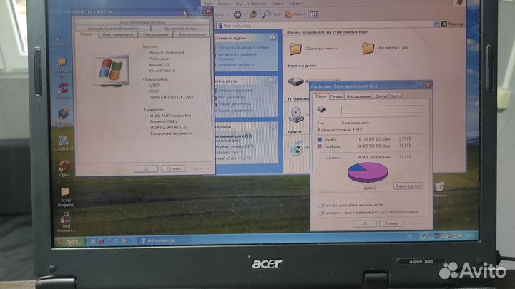Switch to Оборудование tab in System Properties

(x=156, y=34)
